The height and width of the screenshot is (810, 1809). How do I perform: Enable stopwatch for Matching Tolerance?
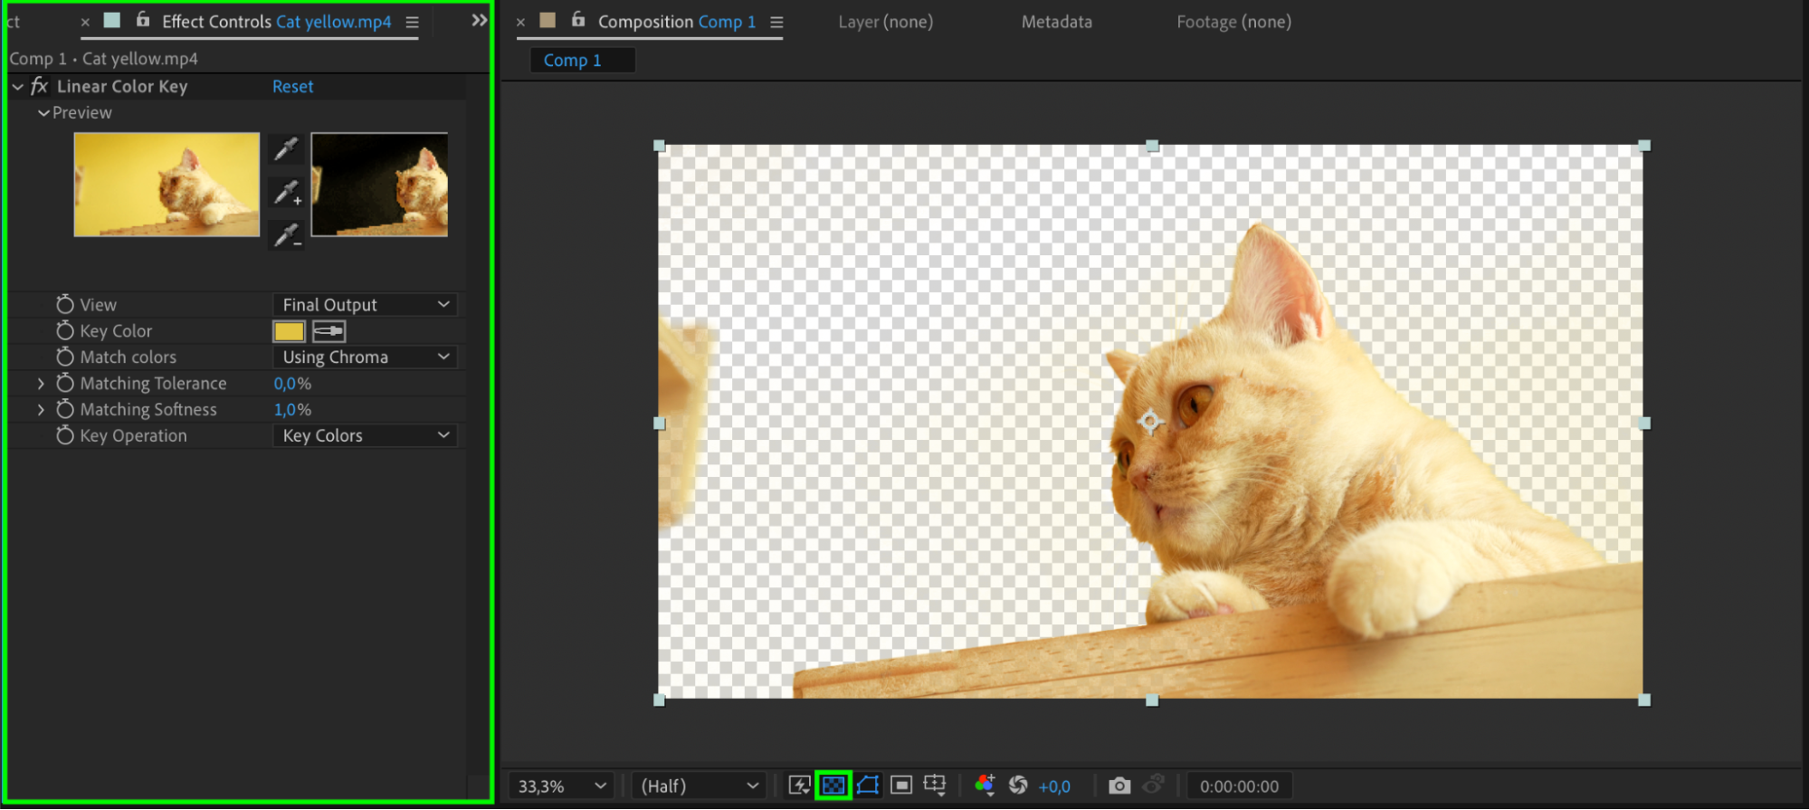pos(65,384)
